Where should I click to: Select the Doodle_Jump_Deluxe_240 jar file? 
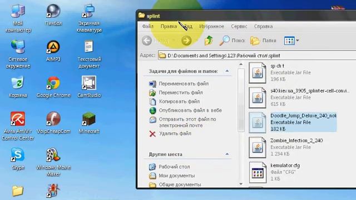(x=293, y=122)
